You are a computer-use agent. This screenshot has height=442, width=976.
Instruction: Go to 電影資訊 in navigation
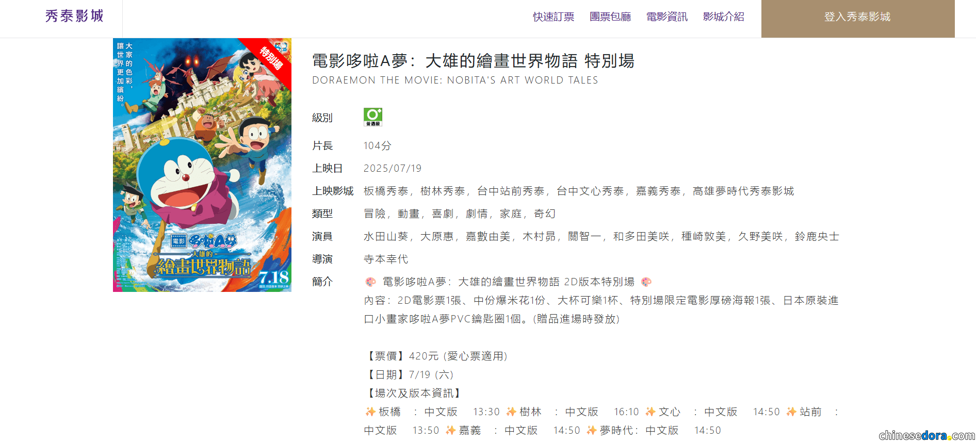tap(667, 17)
